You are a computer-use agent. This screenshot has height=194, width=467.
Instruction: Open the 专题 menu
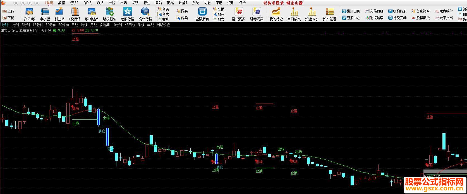(112, 3)
